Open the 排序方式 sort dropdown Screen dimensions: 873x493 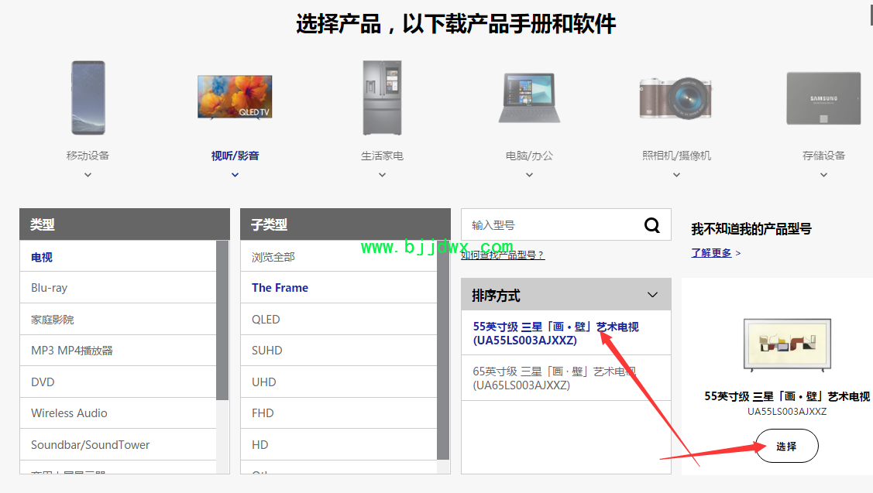click(566, 295)
